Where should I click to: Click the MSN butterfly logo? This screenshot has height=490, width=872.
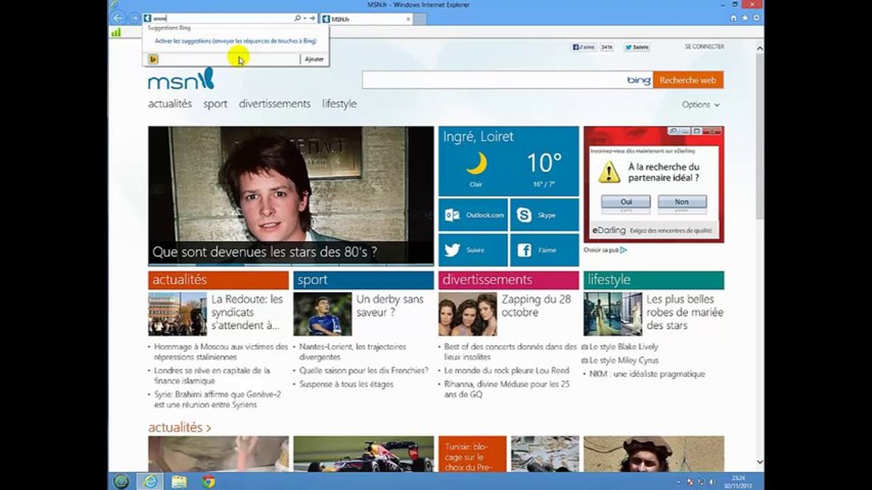(181, 80)
